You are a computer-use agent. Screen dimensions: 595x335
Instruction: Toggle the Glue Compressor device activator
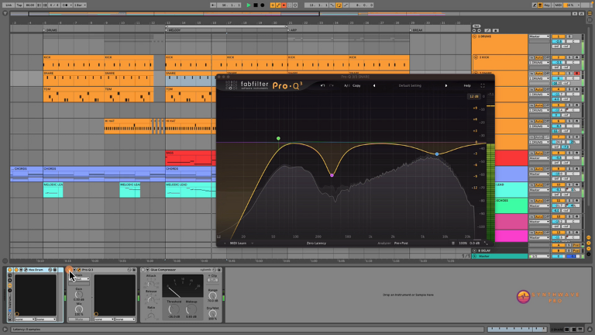pyautogui.click(x=143, y=270)
